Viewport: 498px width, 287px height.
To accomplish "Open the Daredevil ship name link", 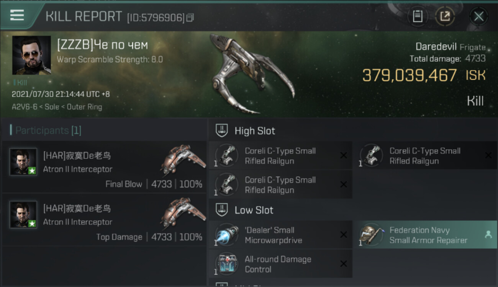I will coord(436,47).
